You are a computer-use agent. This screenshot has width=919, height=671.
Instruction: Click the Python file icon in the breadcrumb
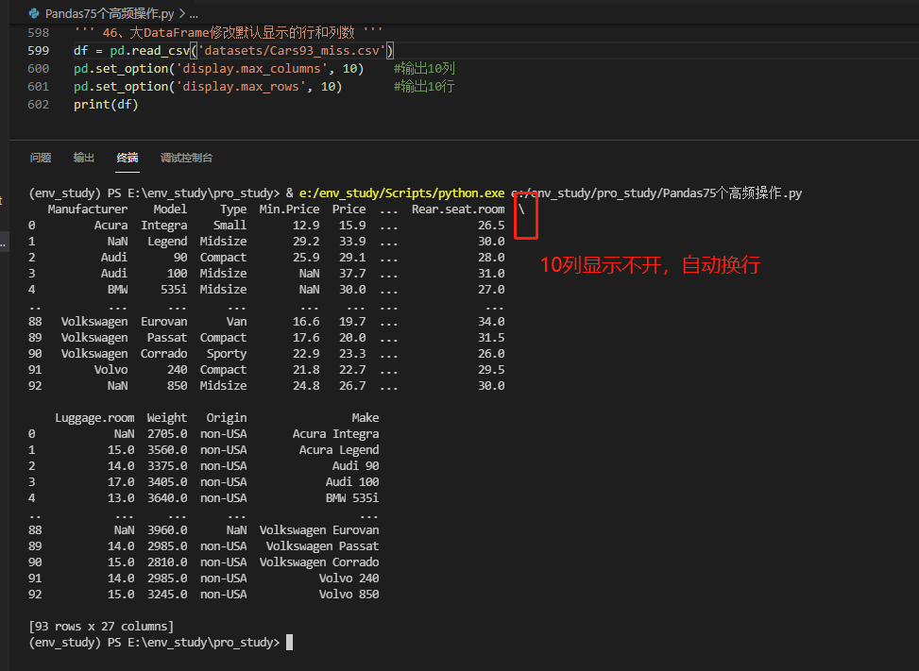pos(34,13)
